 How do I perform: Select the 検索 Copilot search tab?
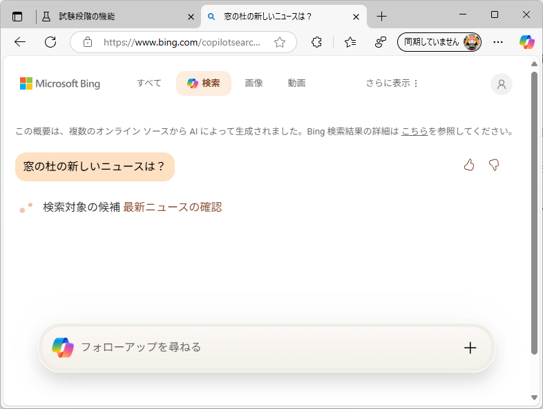(204, 83)
